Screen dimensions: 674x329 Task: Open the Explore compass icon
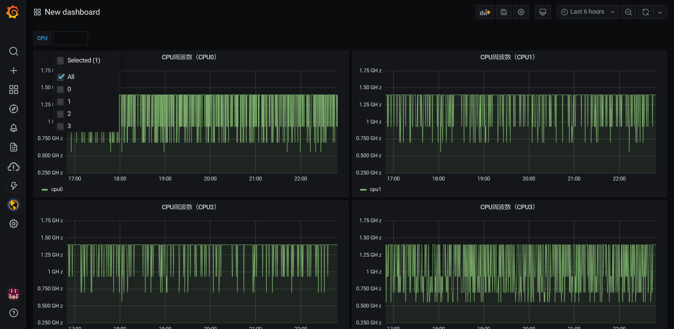point(13,109)
